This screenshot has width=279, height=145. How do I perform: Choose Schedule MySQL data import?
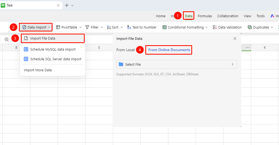click(x=52, y=49)
